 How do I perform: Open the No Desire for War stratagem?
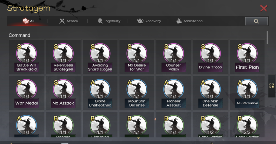137,57
